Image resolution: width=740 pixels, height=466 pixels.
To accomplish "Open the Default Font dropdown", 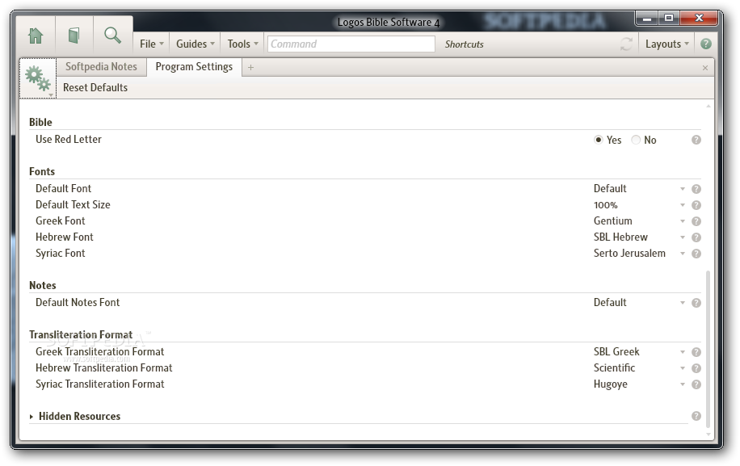I will click(x=640, y=189).
